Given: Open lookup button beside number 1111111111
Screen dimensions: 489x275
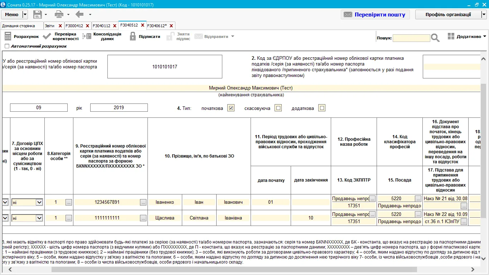Looking at the screenshot, I should (143, 218).
